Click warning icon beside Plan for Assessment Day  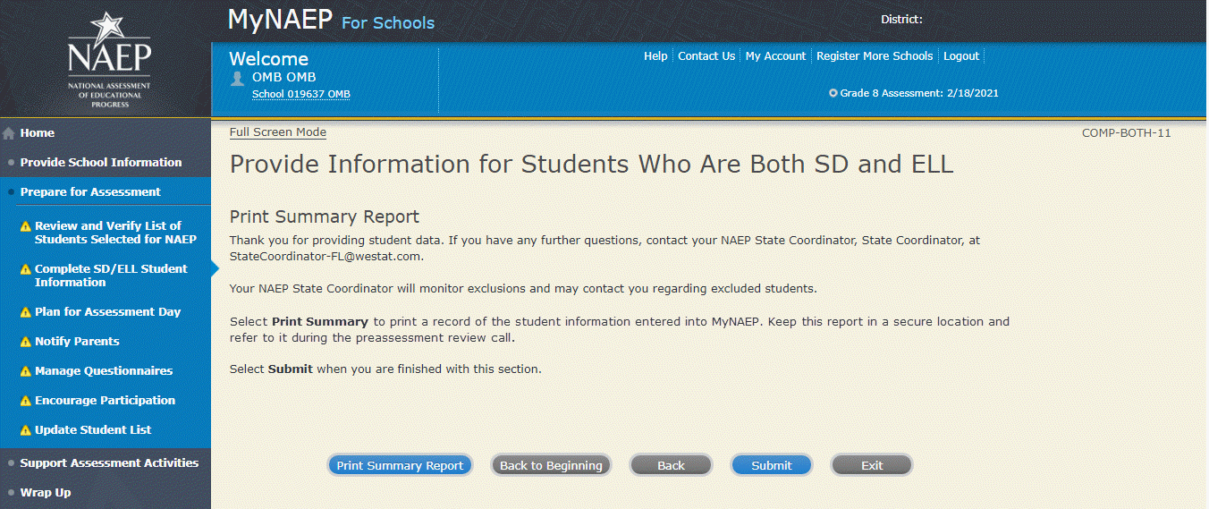(x=26, y=312)
